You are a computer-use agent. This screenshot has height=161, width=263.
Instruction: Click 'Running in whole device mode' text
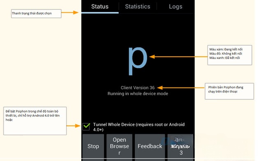coord(138,94)
